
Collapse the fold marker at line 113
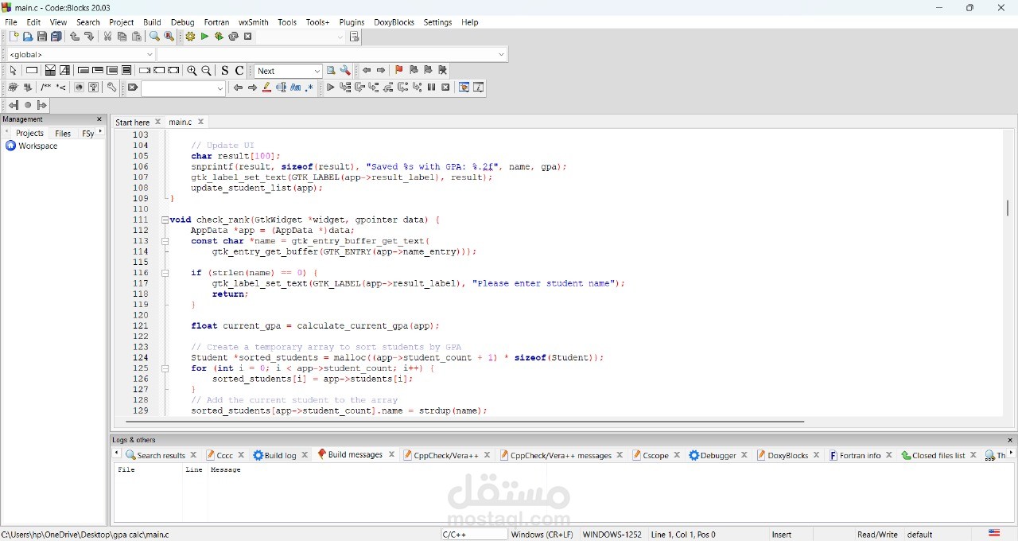pyautogui.click(x=165, y=241)
